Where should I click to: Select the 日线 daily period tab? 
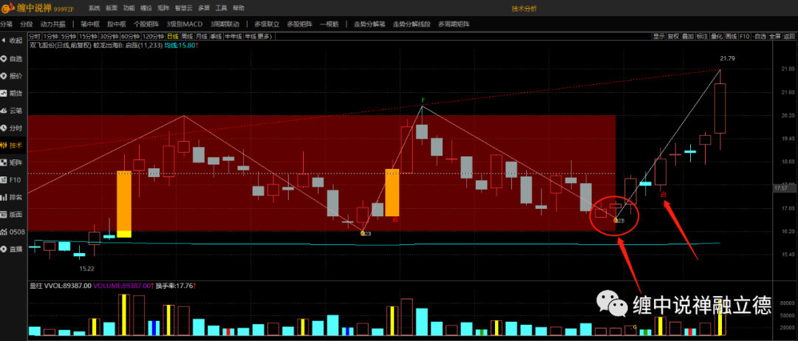(173, 36)
